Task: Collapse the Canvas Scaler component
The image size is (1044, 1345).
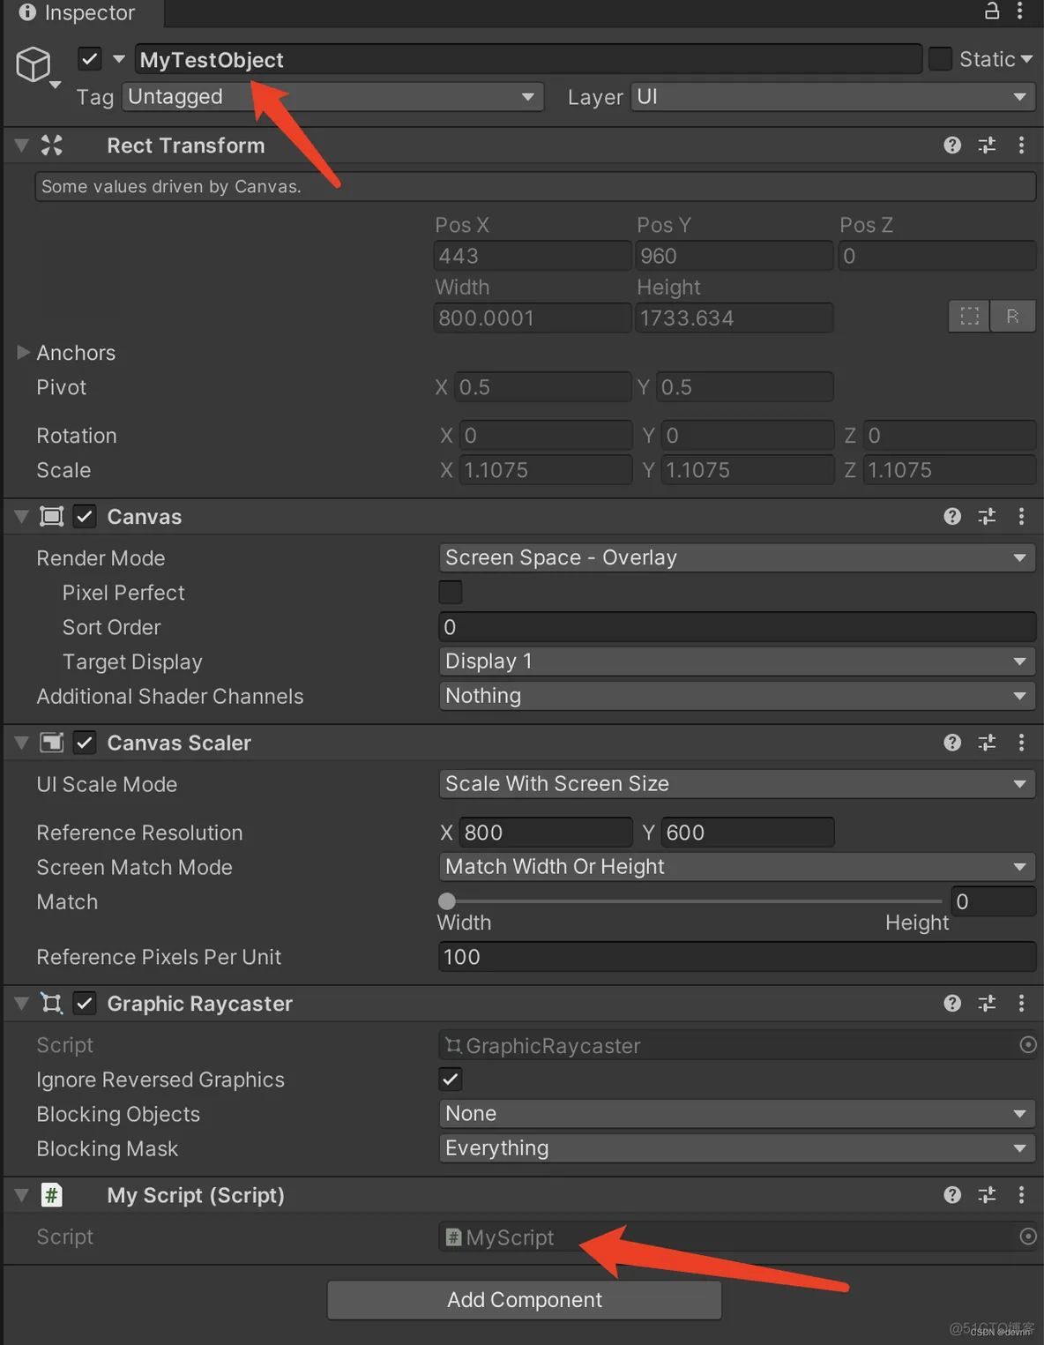Action: click(x=22, y=743)
